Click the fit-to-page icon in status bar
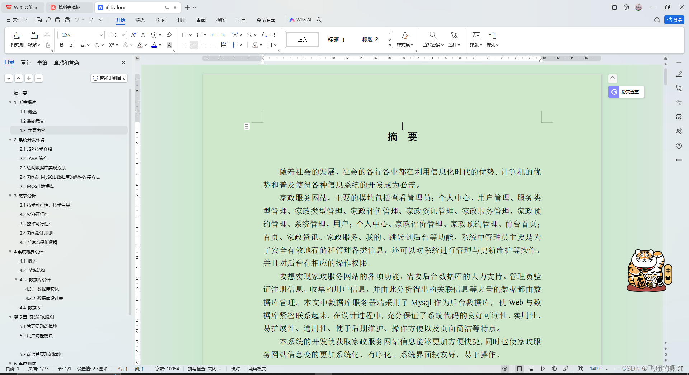The height and width of the screenshot is (375, 689). click(x=580, y=369)
